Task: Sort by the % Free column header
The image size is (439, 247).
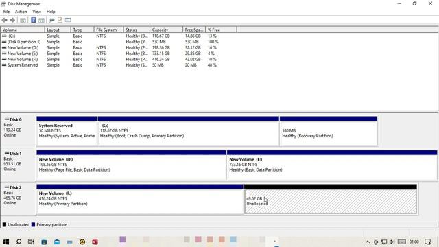Action: (221, 30)
